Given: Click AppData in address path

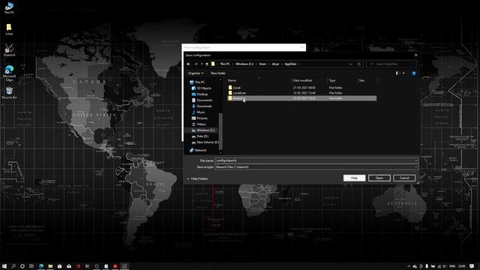Looking at the screenshot, I should pyautogui.click(x=290, y=64).
